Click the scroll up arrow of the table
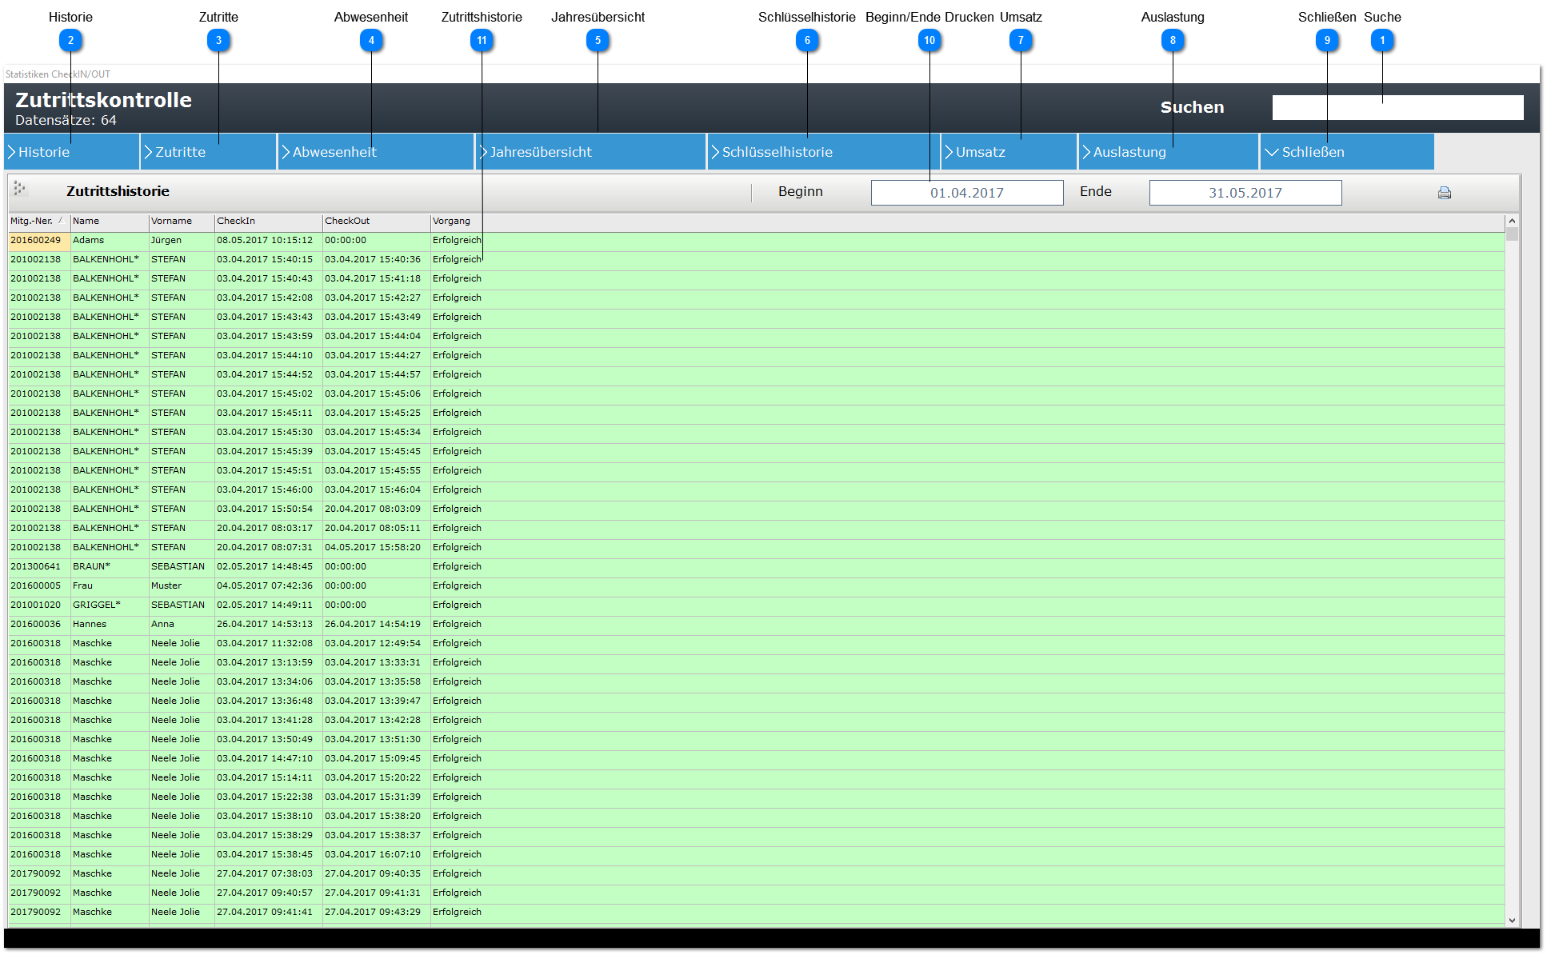The image size is (1547, 955). [1512, 221]
